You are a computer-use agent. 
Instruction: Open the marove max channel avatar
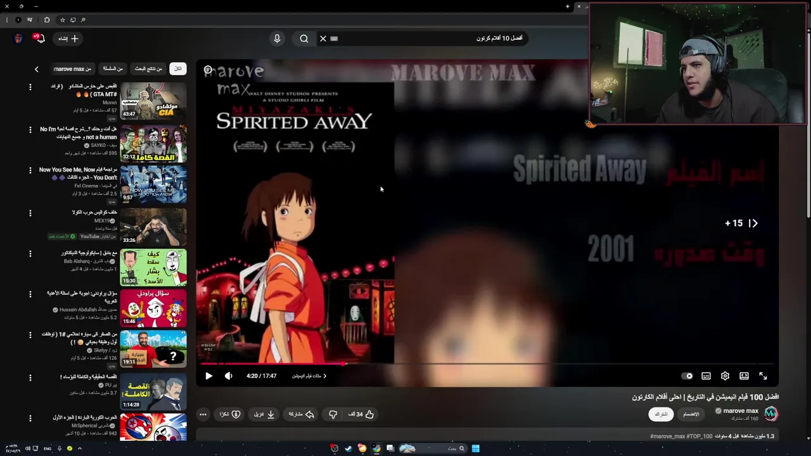pos(770,414)
